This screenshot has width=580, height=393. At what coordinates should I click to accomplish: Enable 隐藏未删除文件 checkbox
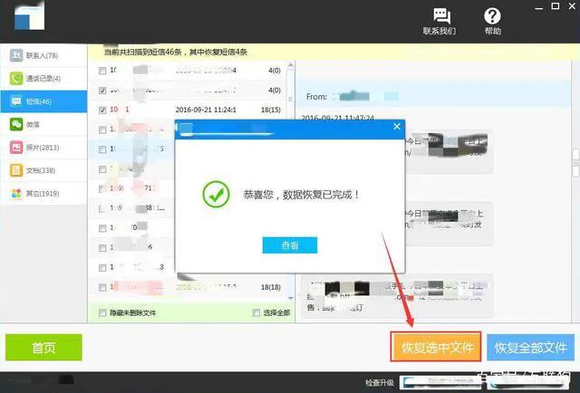[102, 313]
